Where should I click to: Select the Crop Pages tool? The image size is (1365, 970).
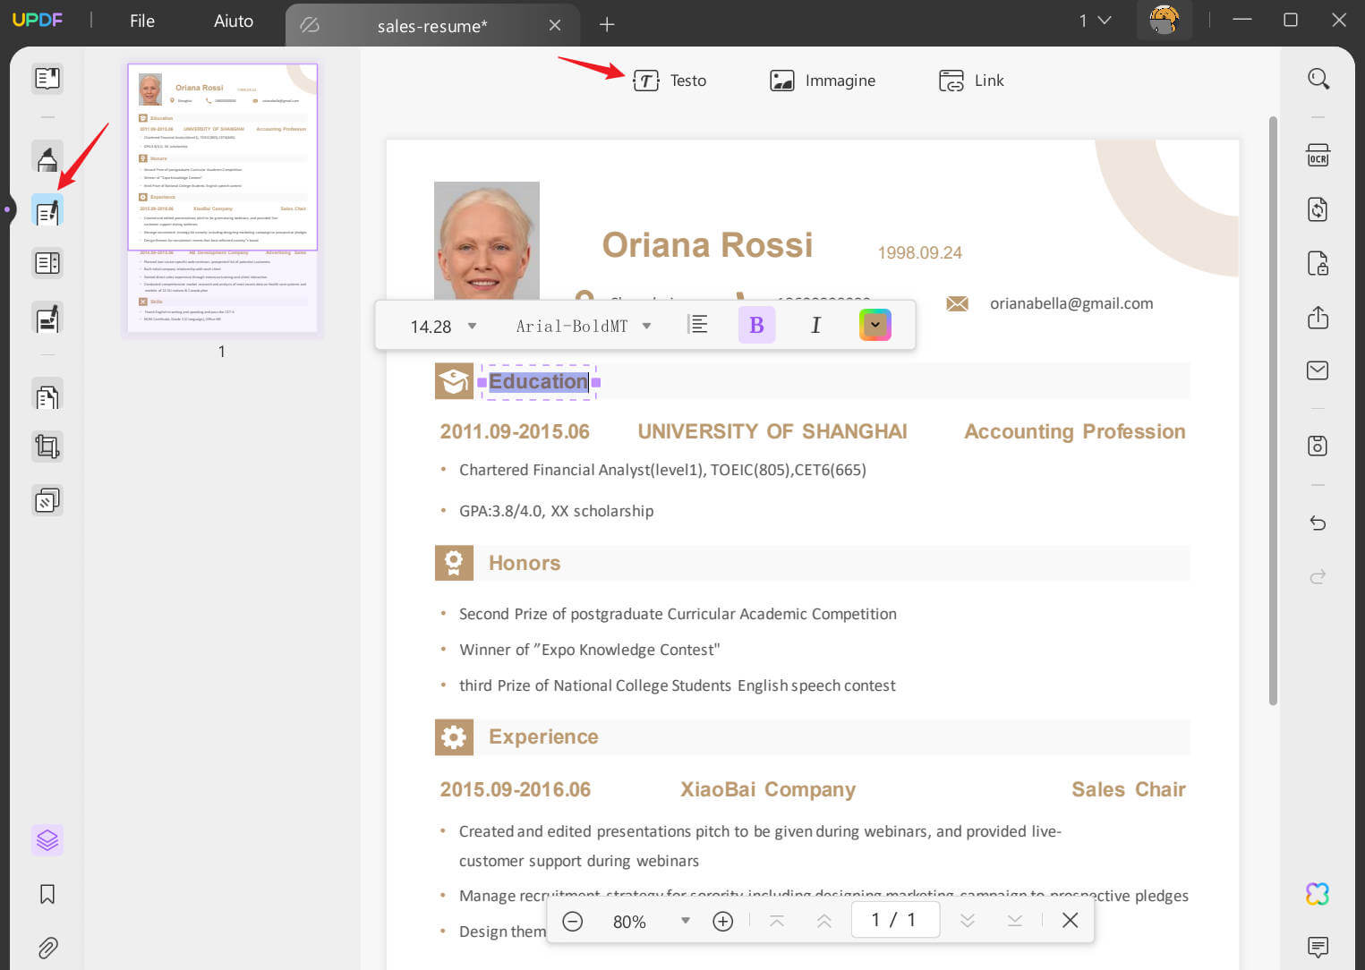click(47, 447)
